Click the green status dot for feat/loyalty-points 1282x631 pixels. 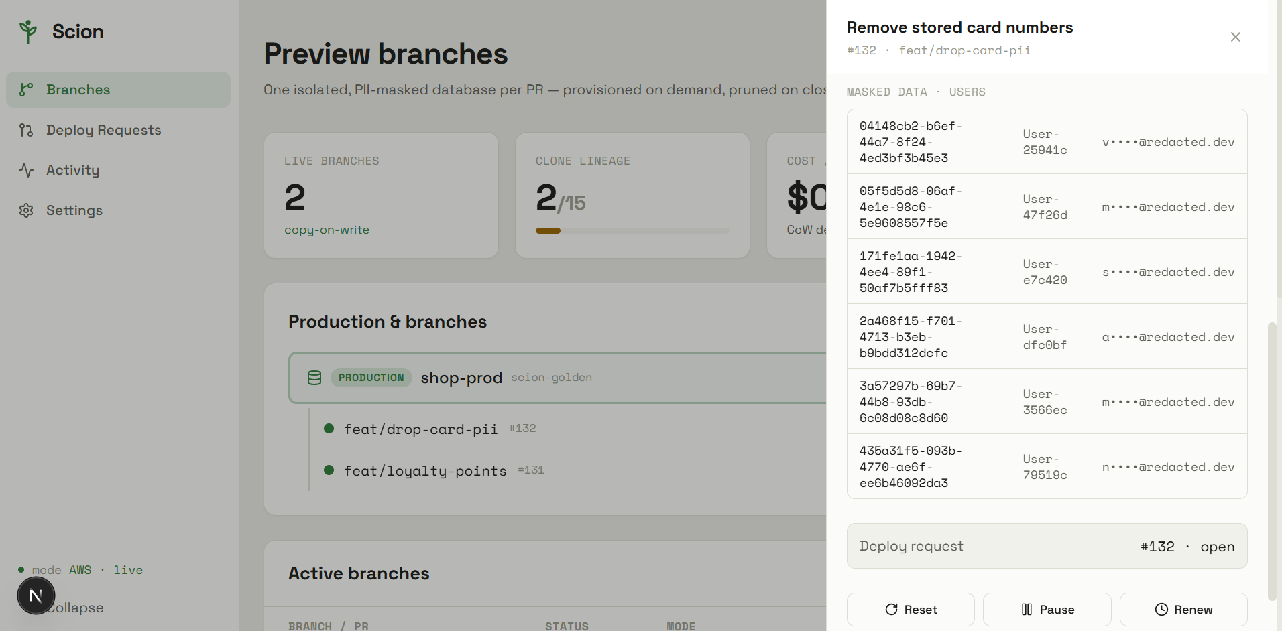[329, 470]
